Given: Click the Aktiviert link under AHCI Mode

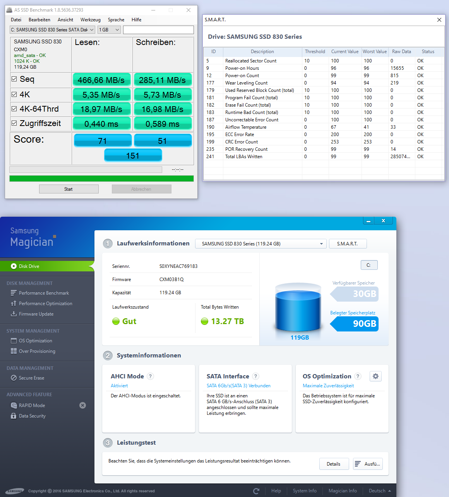Looking at the screenshot, I should point(119,386).
